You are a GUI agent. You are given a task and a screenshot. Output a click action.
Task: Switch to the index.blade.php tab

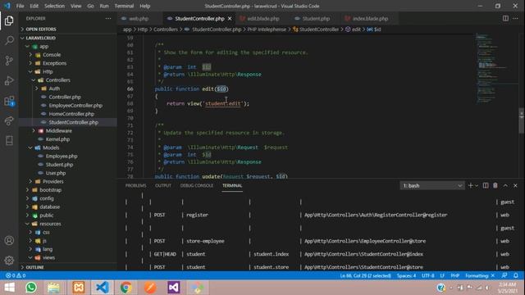[370, 18]
